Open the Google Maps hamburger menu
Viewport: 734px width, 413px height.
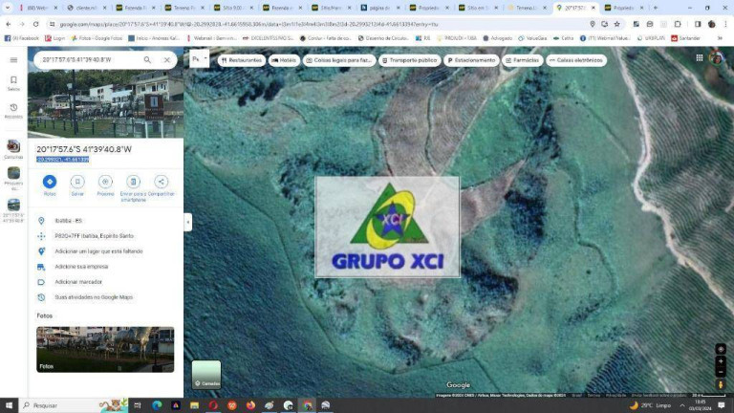(x=13, y=60)
